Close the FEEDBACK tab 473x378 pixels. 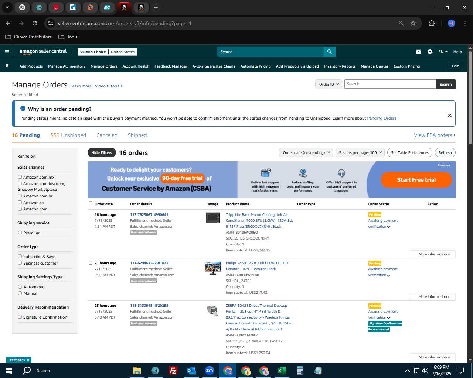pos(28,360)
